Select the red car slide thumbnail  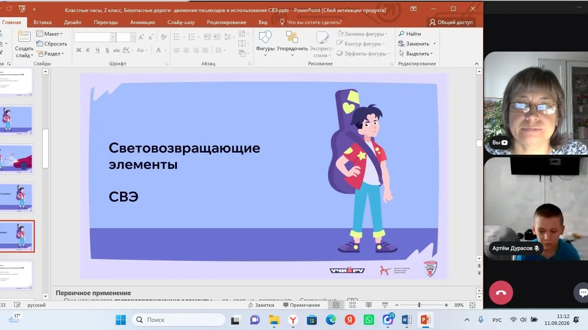pos(16,159)
